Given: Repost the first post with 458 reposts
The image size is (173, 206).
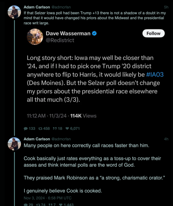Looking at the screenshot, I should tap(40, 128).
